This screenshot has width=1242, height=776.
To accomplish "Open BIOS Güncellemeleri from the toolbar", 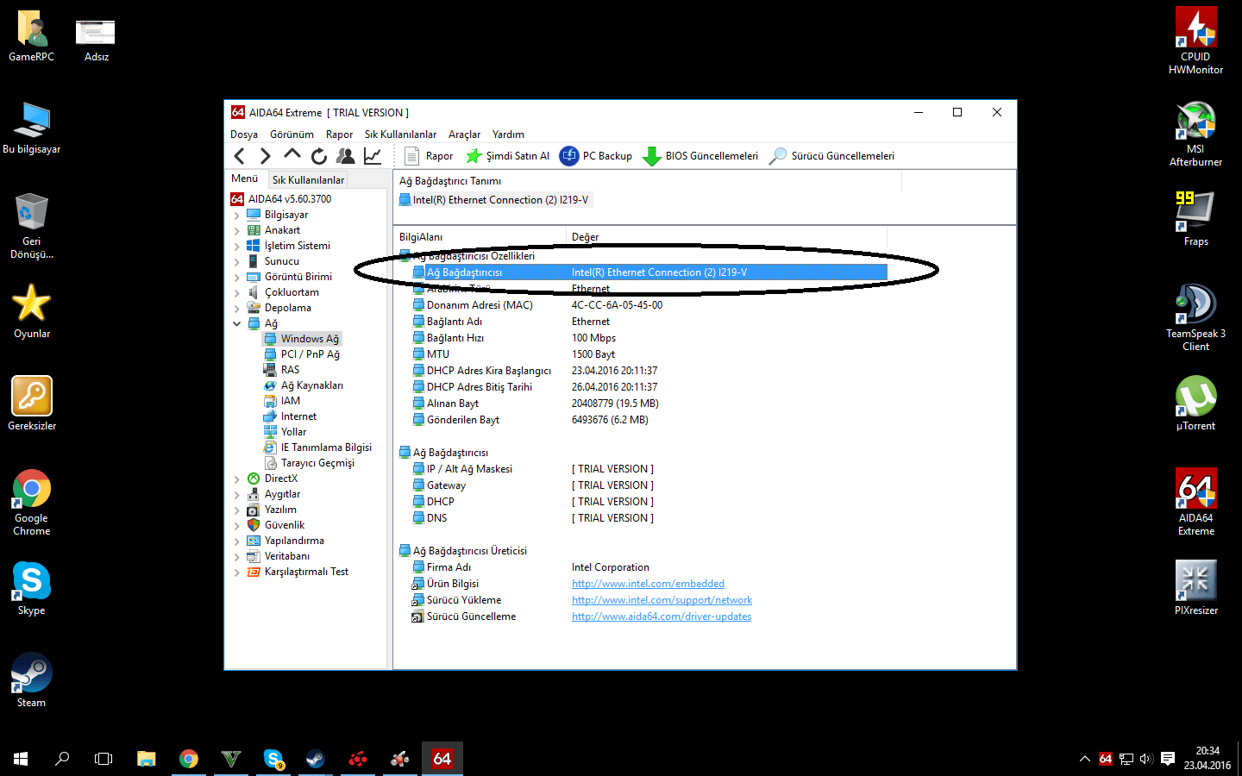I will 700,156.
